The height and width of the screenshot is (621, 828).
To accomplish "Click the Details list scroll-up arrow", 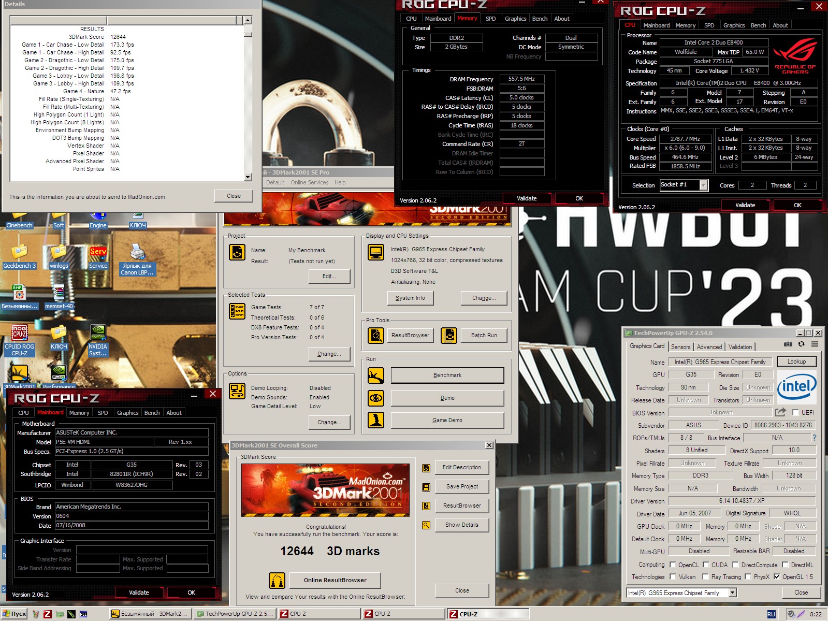I will [x=248, y=20].
